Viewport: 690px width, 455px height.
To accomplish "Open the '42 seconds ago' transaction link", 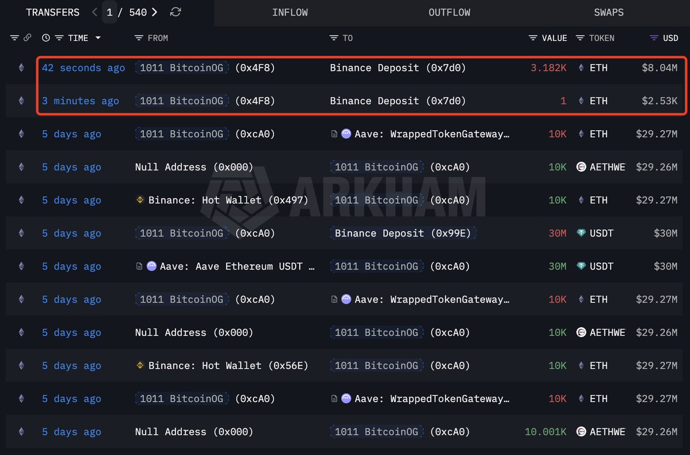I will [83, 68].
